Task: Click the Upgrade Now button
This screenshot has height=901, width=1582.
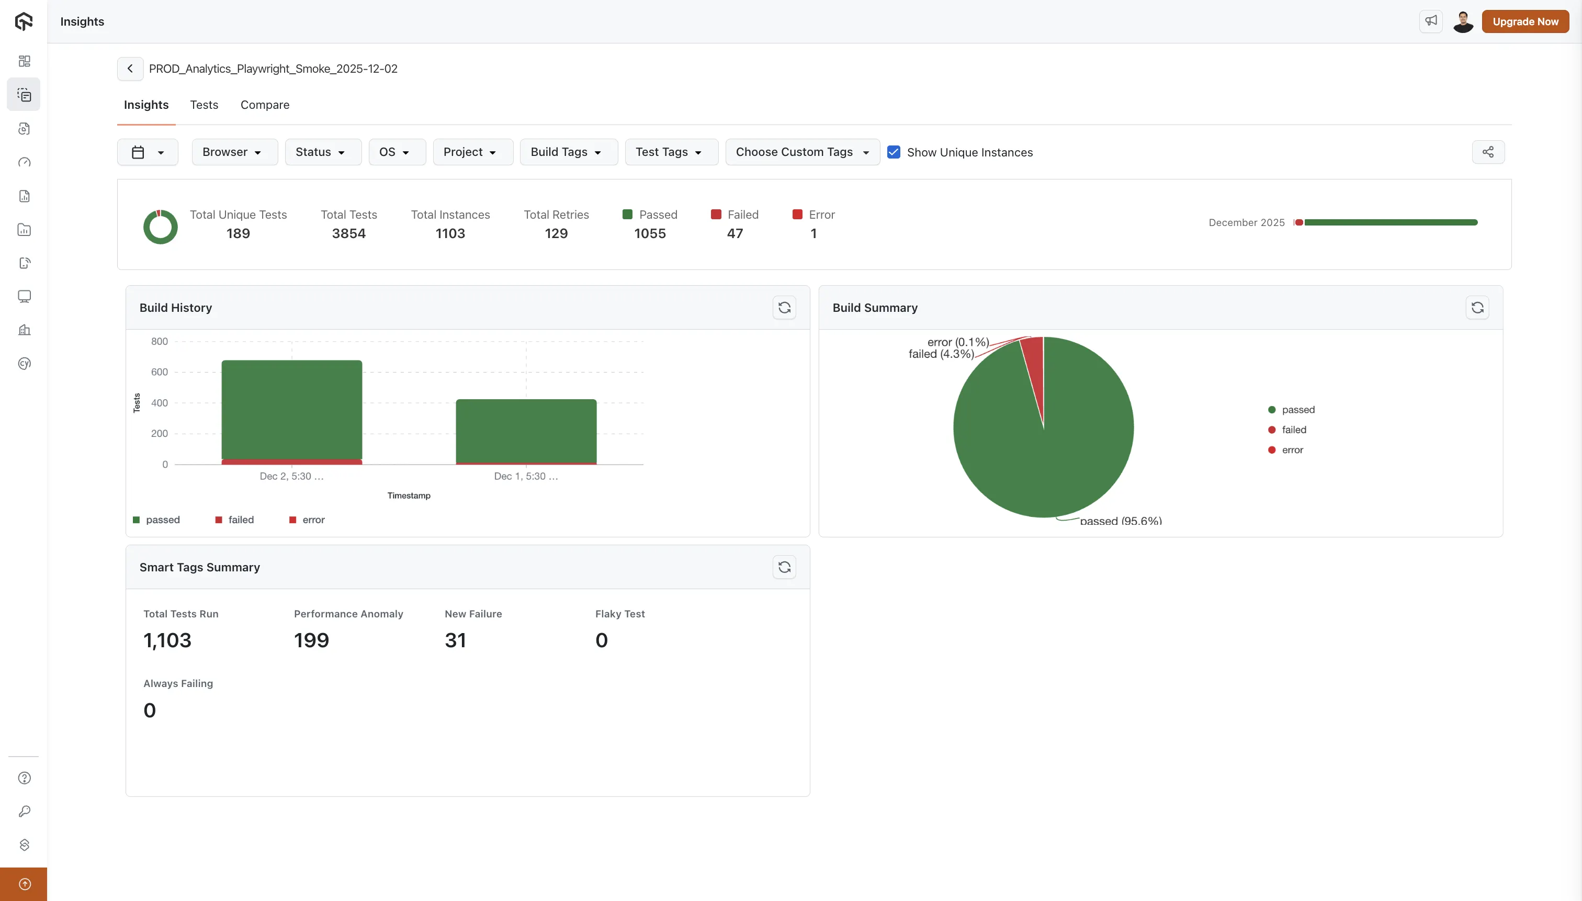Action: coord(1525,21)
